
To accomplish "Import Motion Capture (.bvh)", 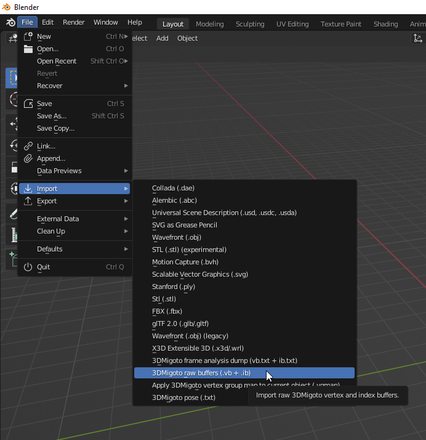I will point(244,262).
